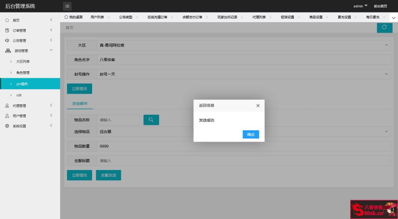
Task: Expand the 用户管理 sidebar chevron
Action: (x=51, y=116)
